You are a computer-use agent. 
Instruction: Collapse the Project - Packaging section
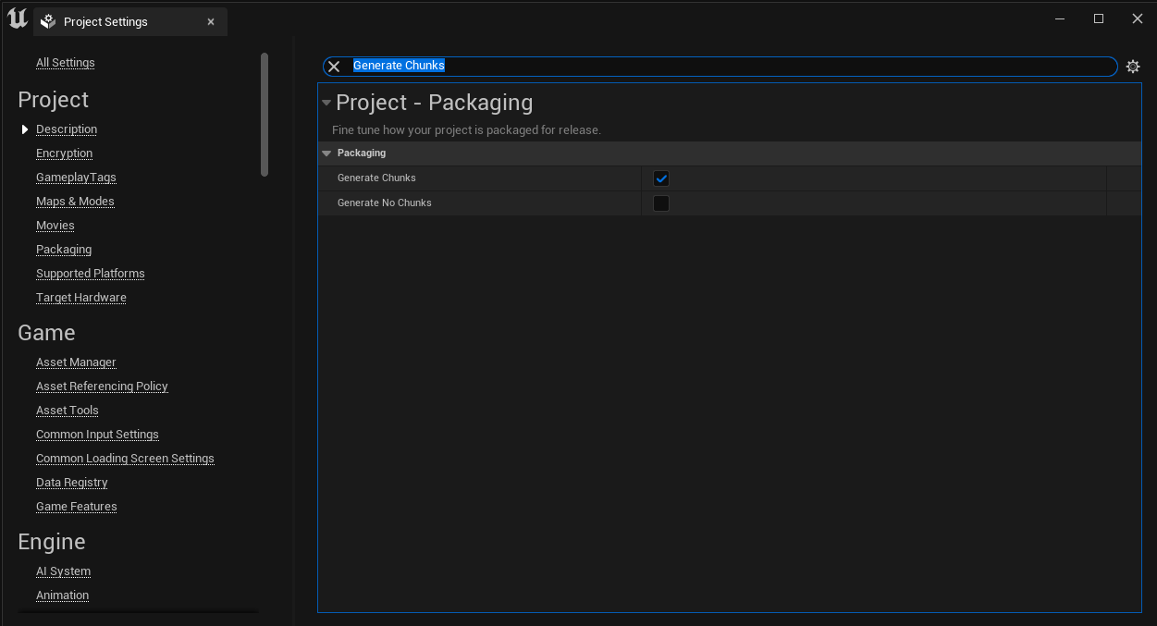326,103
